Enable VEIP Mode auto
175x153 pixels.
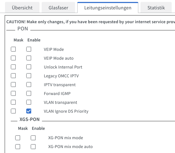click(x=29, y=58)
